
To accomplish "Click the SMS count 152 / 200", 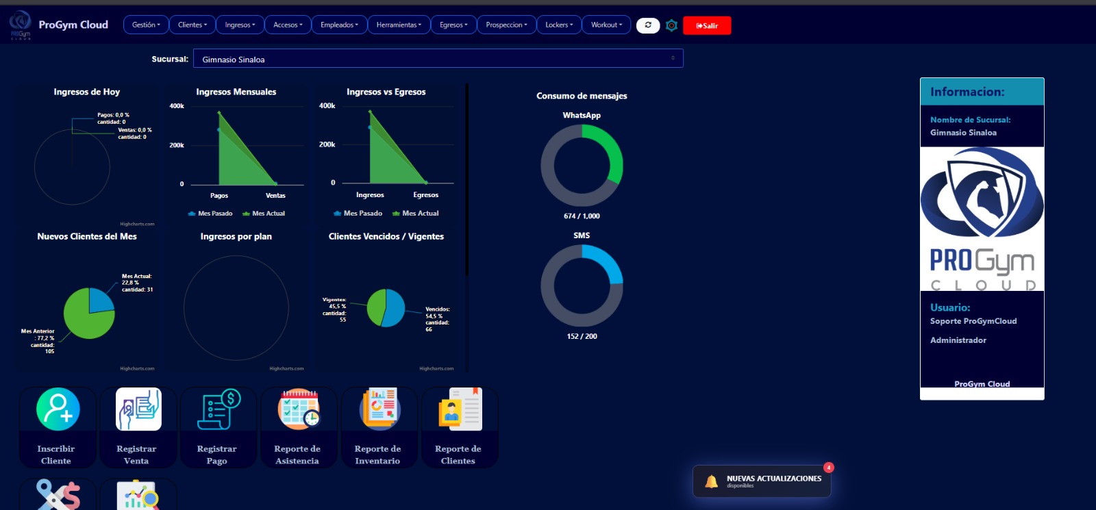I will click(x=582, y=337).
